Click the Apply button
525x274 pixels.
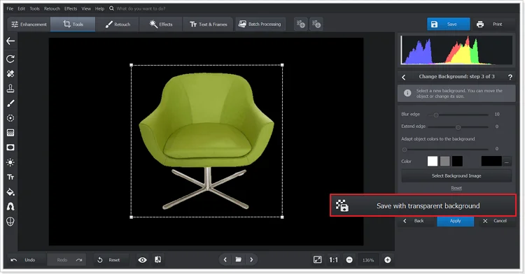pyautogui.click(x=456, y=221)
